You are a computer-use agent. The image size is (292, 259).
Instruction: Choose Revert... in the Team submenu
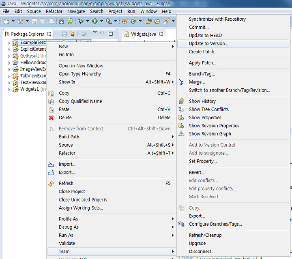pos(233,172)
